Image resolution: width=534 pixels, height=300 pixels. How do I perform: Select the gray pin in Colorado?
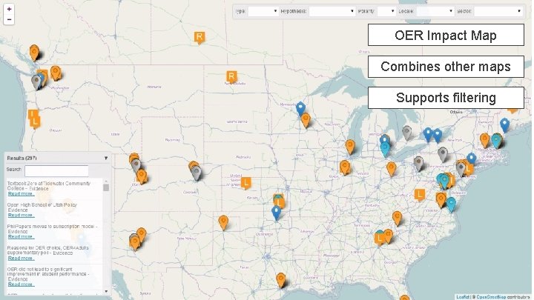[x=196, y=173]
